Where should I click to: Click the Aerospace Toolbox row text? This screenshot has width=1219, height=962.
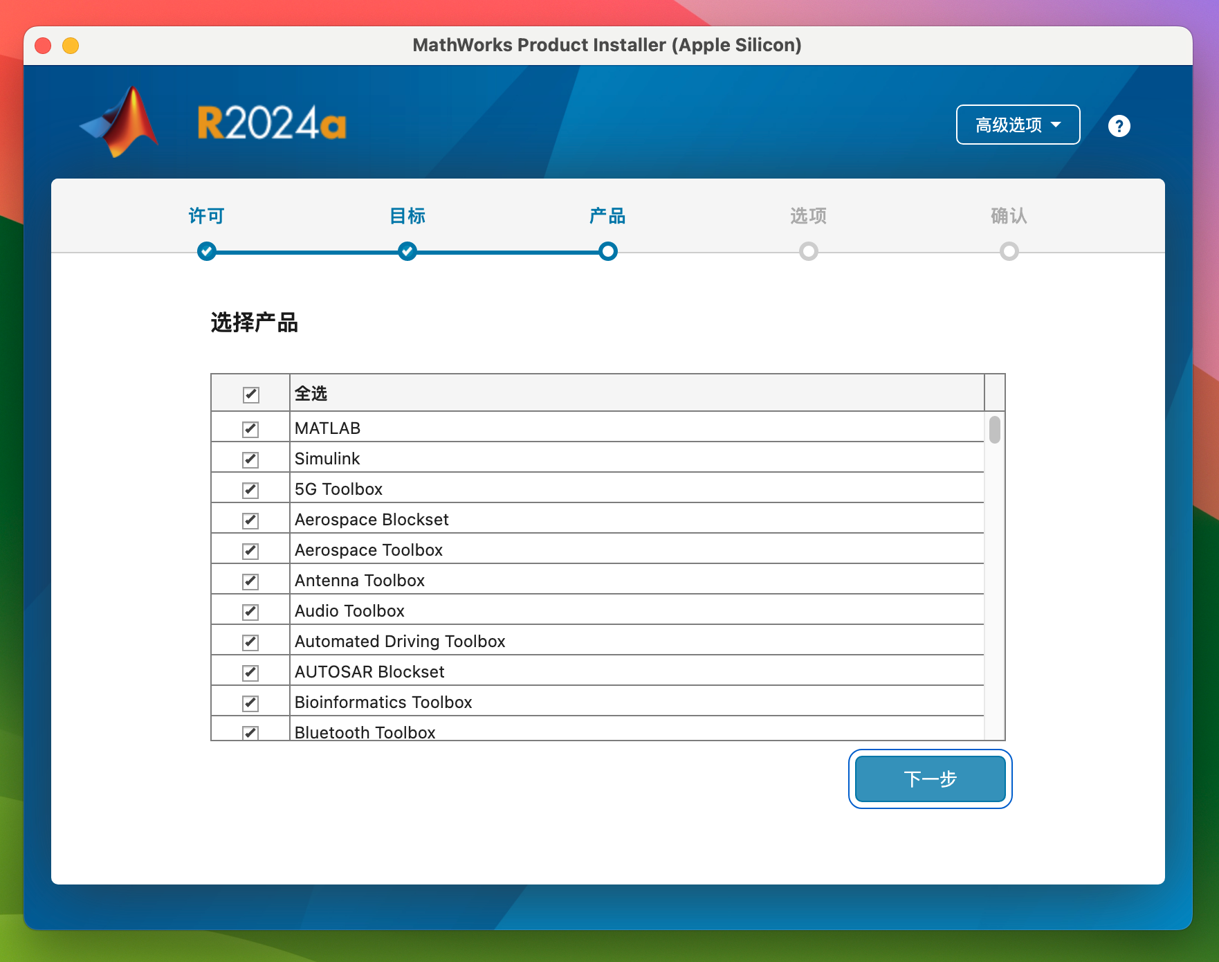coord(369,550)
